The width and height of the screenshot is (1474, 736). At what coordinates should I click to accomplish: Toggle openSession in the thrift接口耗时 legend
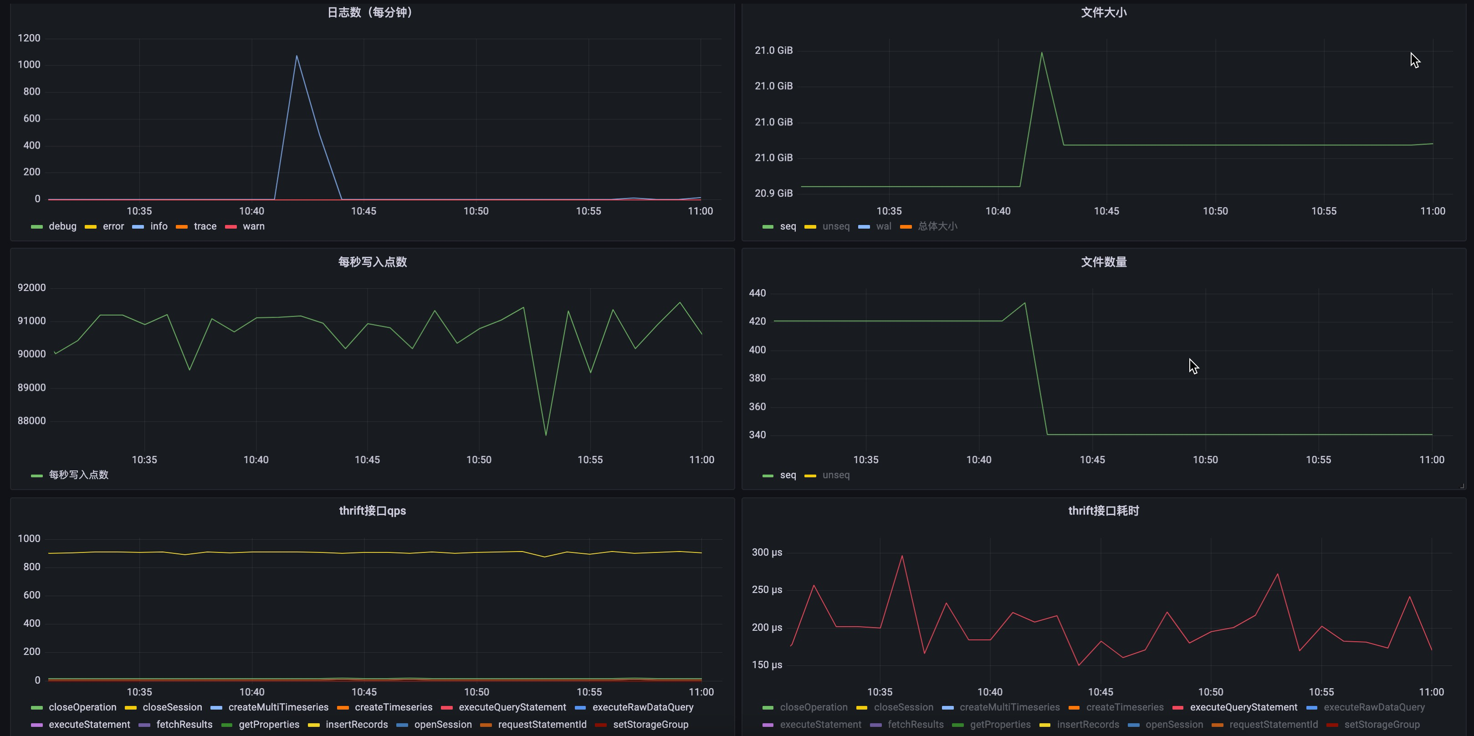click(1175, 725)
